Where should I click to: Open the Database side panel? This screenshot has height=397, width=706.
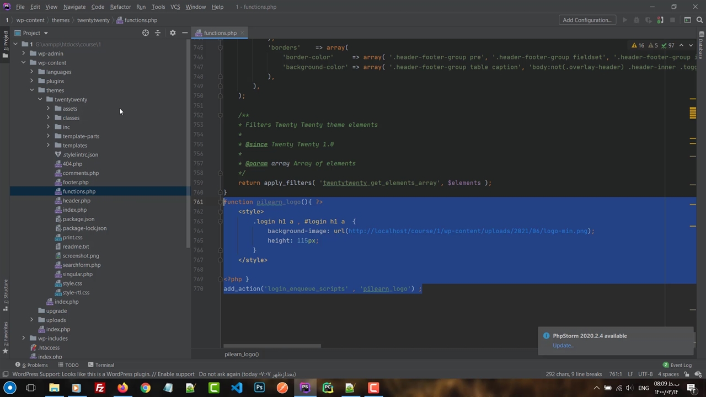(x=700, y=49)
